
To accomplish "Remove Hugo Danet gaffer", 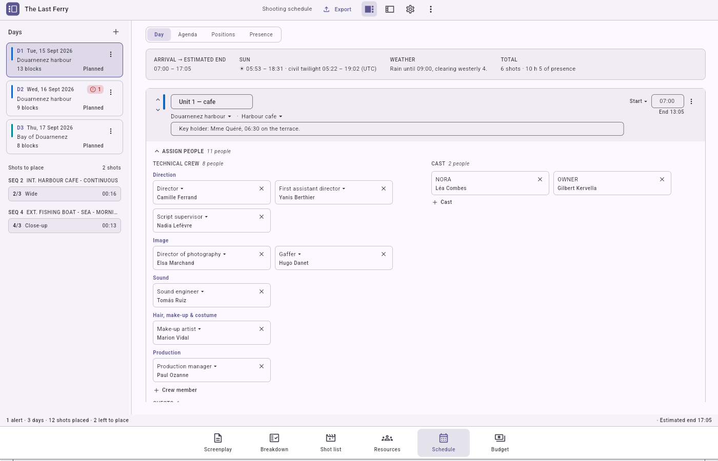I will (x=384, y=254).
